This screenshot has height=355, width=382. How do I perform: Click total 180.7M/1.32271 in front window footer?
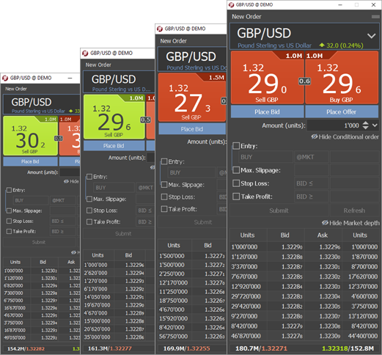point(261,348)
